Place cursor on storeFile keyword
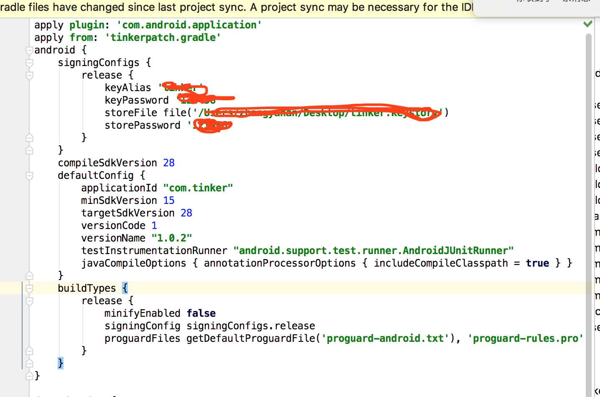Viewport: 600px width, 397px height. click(x=131, y=113)
